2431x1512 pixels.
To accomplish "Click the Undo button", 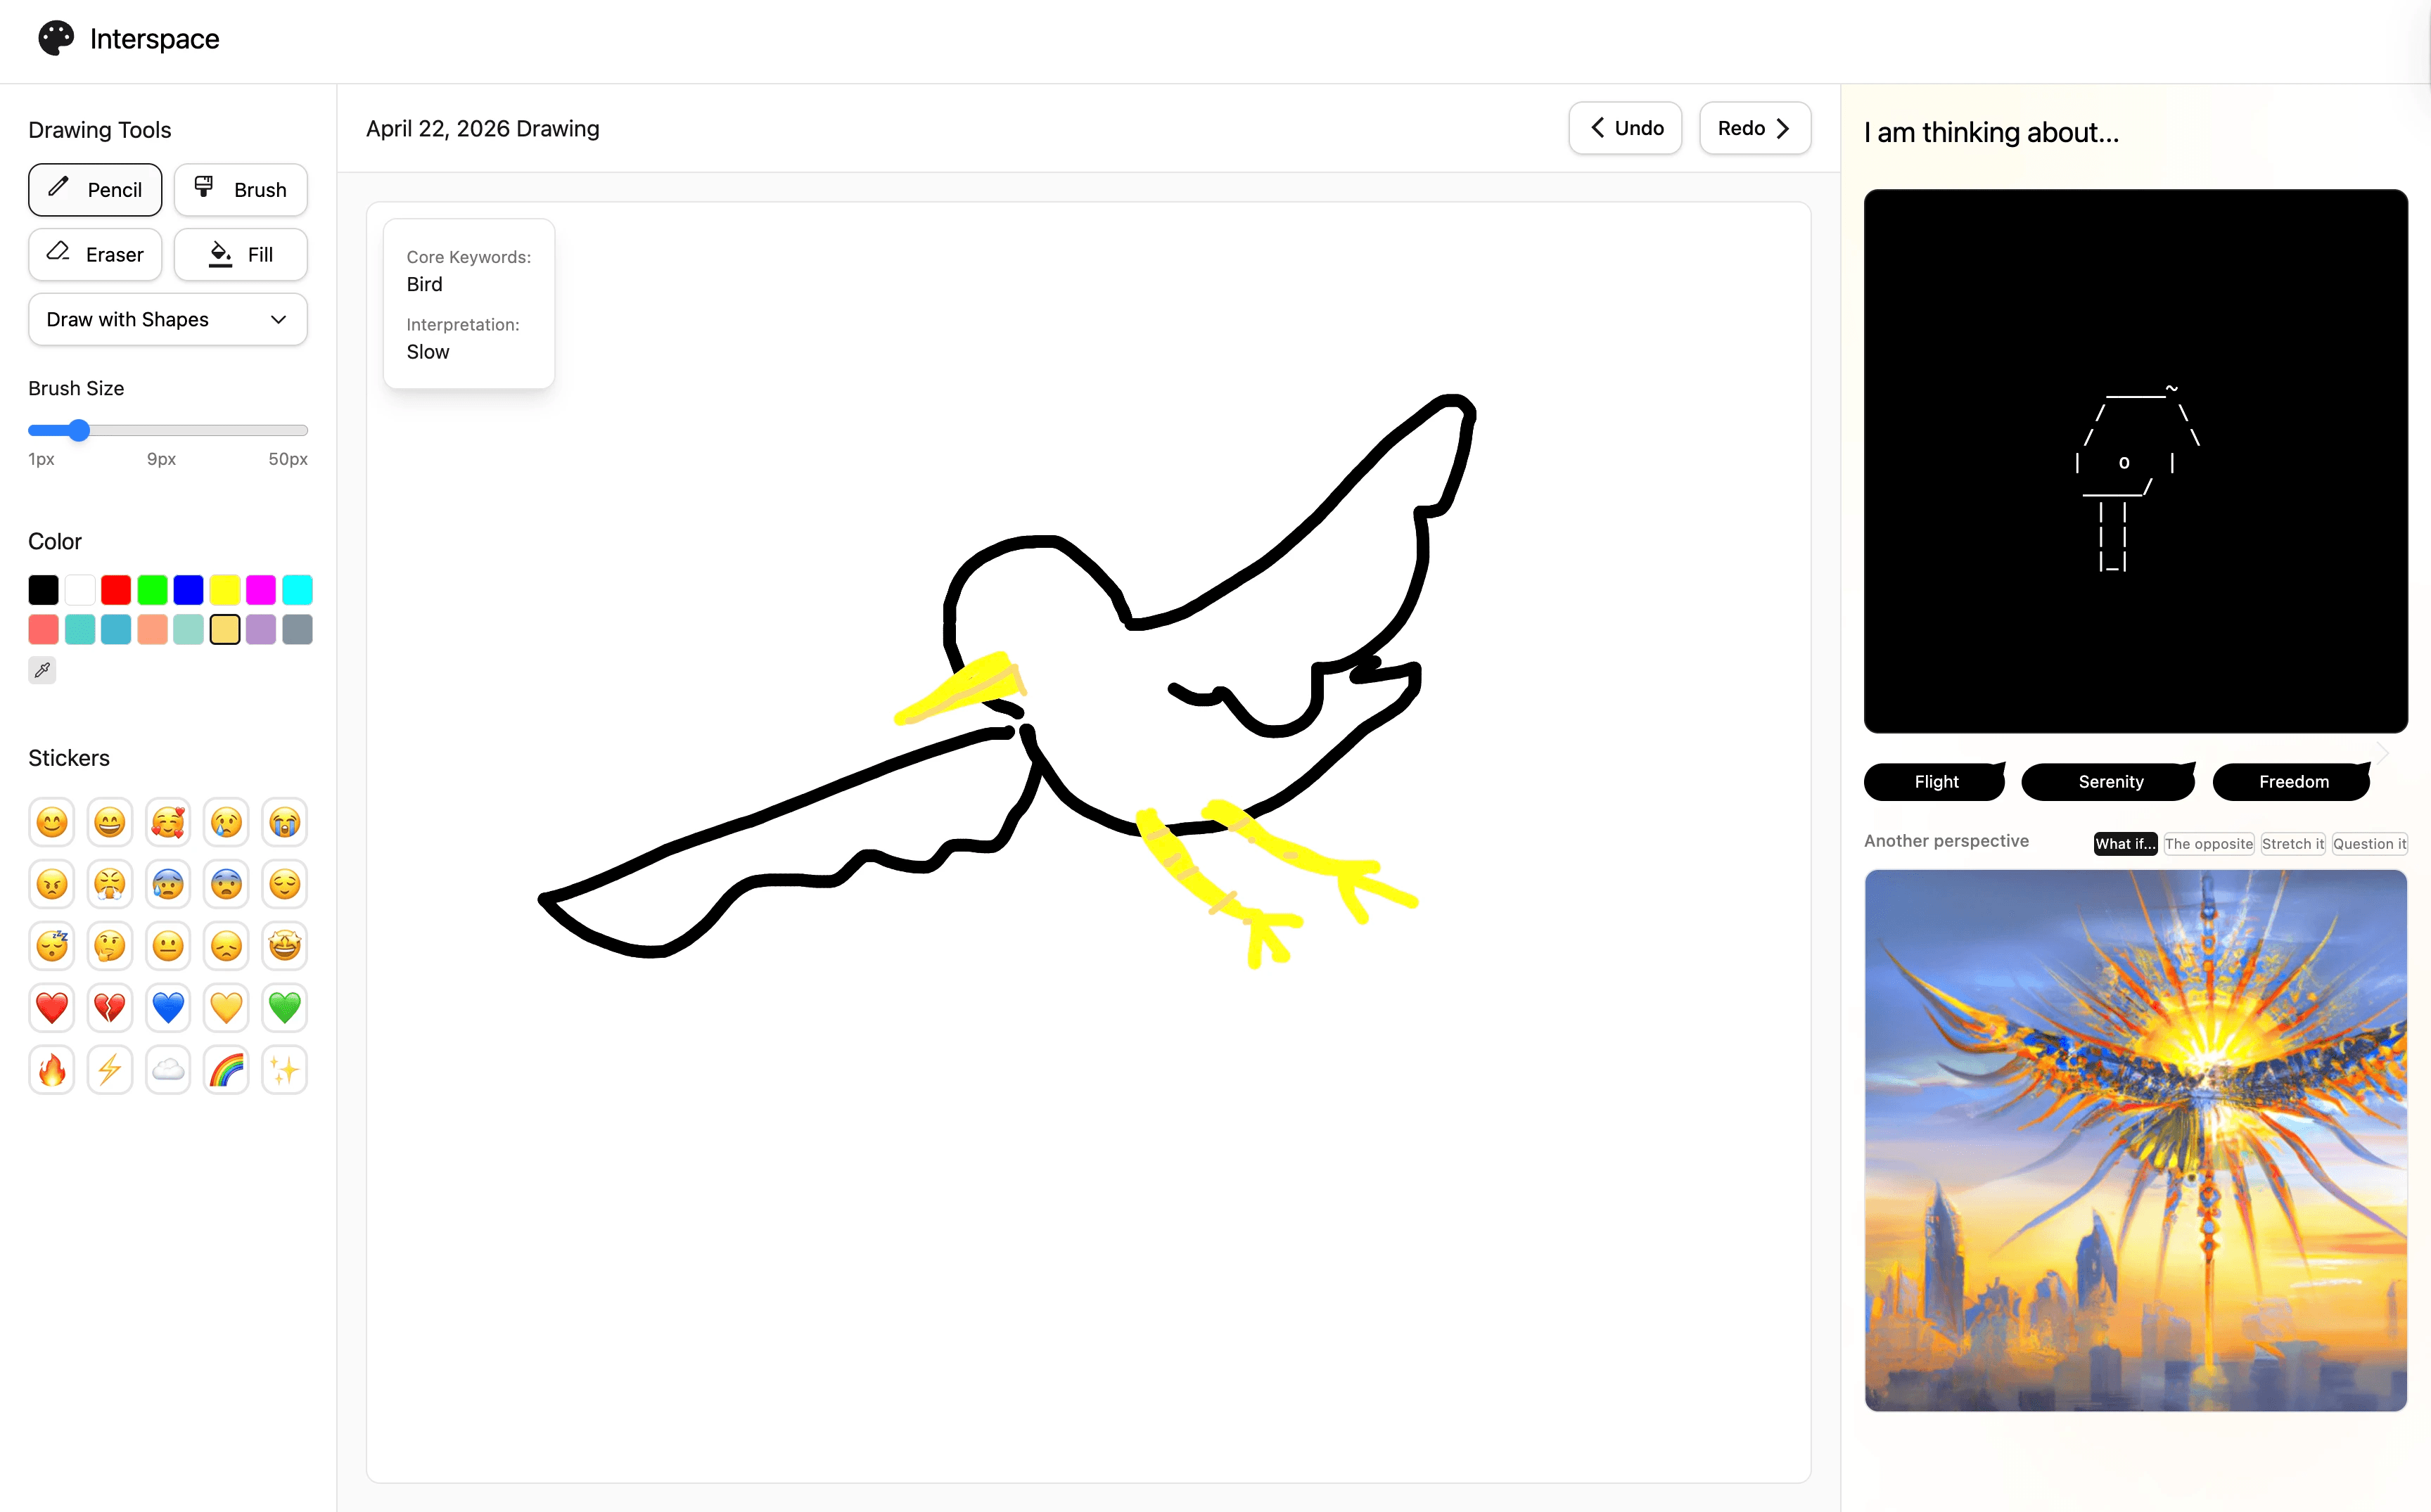I will click(x=1625, y=128).
